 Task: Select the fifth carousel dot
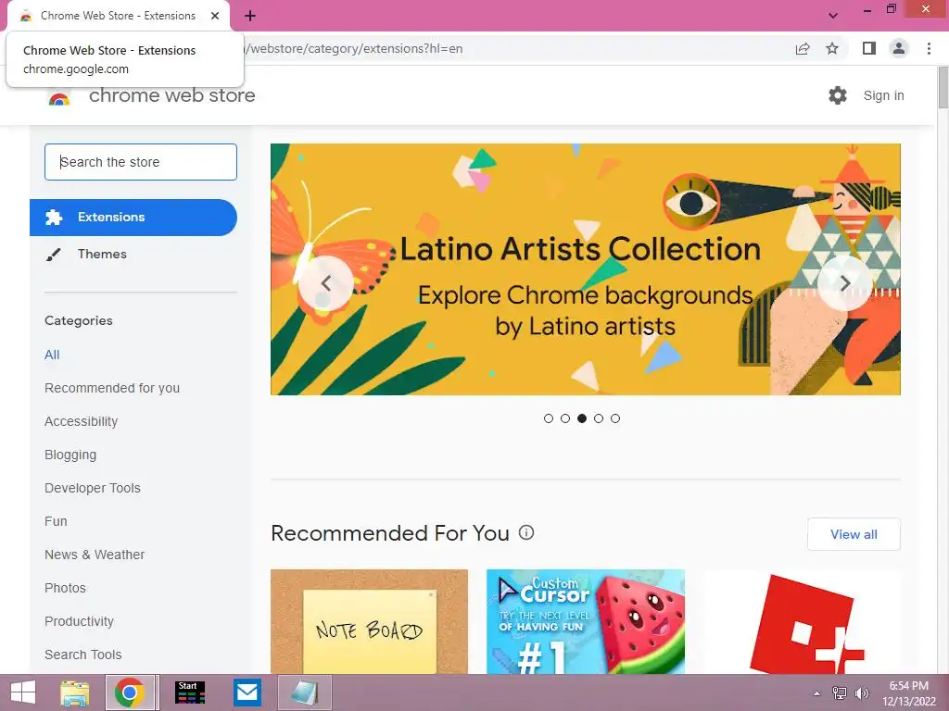click(x=615, y=418)
